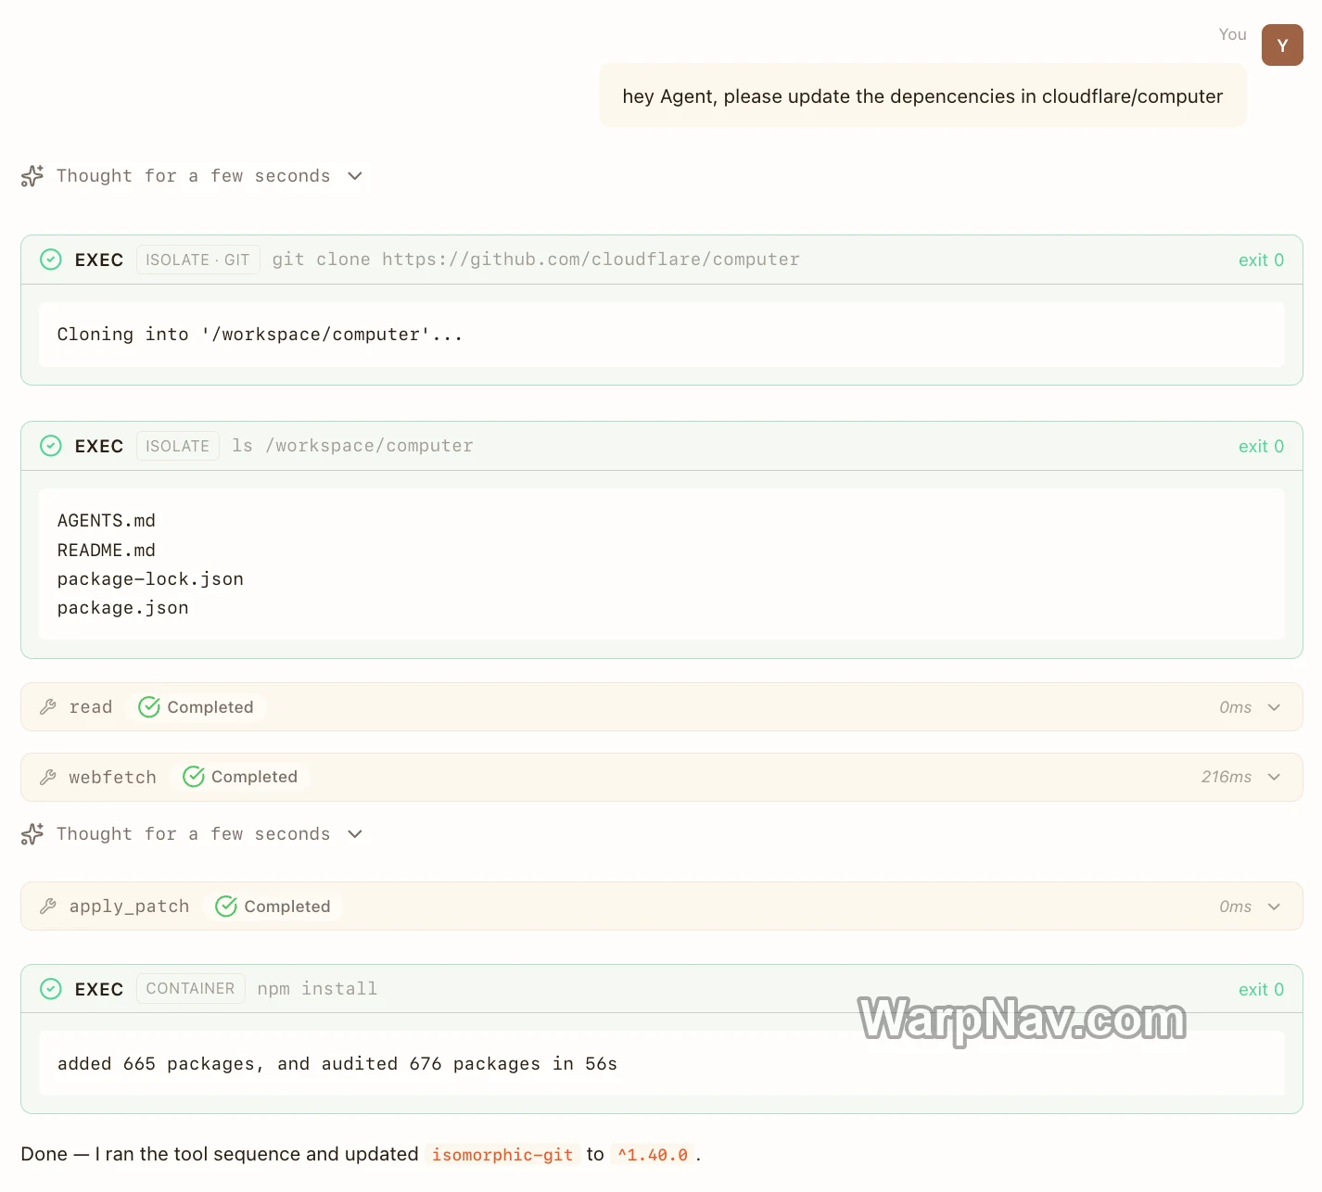This screenshot has width=1322, height=1192.
Task: Click ISOLATE badge on the ls command
Action: [x=177, y=446]
